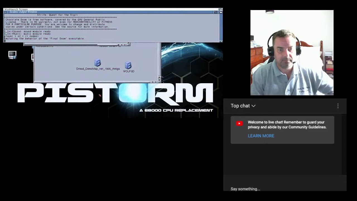Screen dimensions: 357x201
Task: Click the WOLF3D label text
Action: [x=129, y=71]
